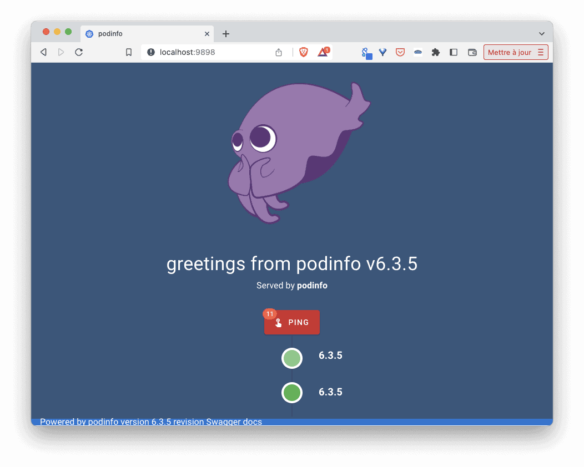Screen dimensions: 584x467
Task: Toggle the browser sidebar panel icon
Action: 454,52
